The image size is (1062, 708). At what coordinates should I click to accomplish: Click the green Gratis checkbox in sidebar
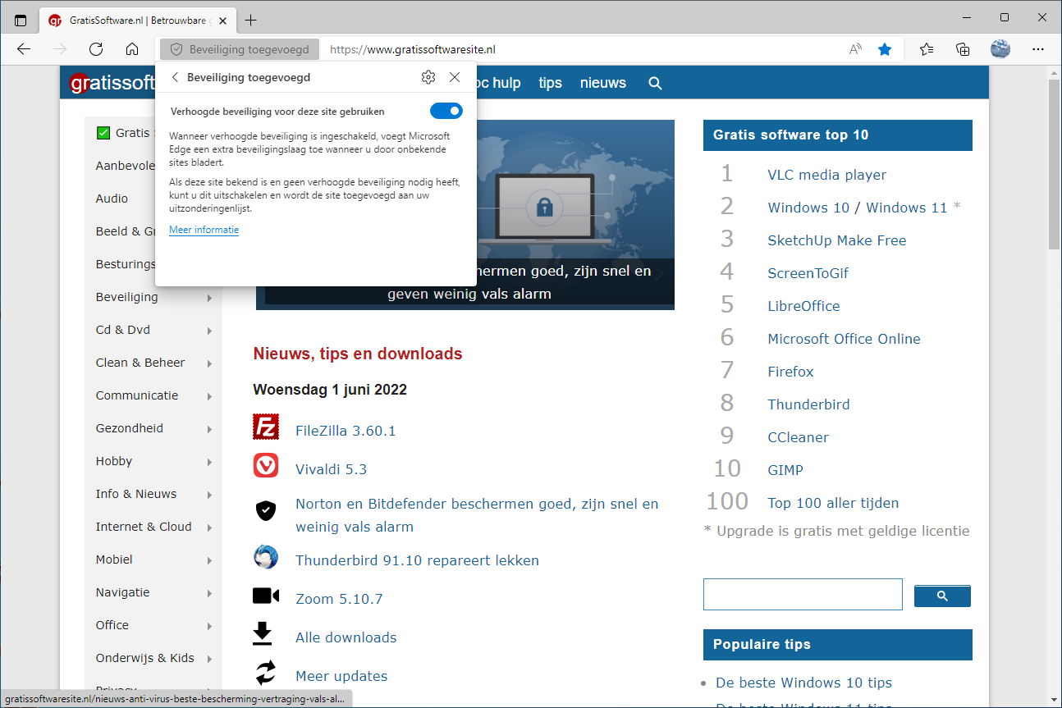103,133
